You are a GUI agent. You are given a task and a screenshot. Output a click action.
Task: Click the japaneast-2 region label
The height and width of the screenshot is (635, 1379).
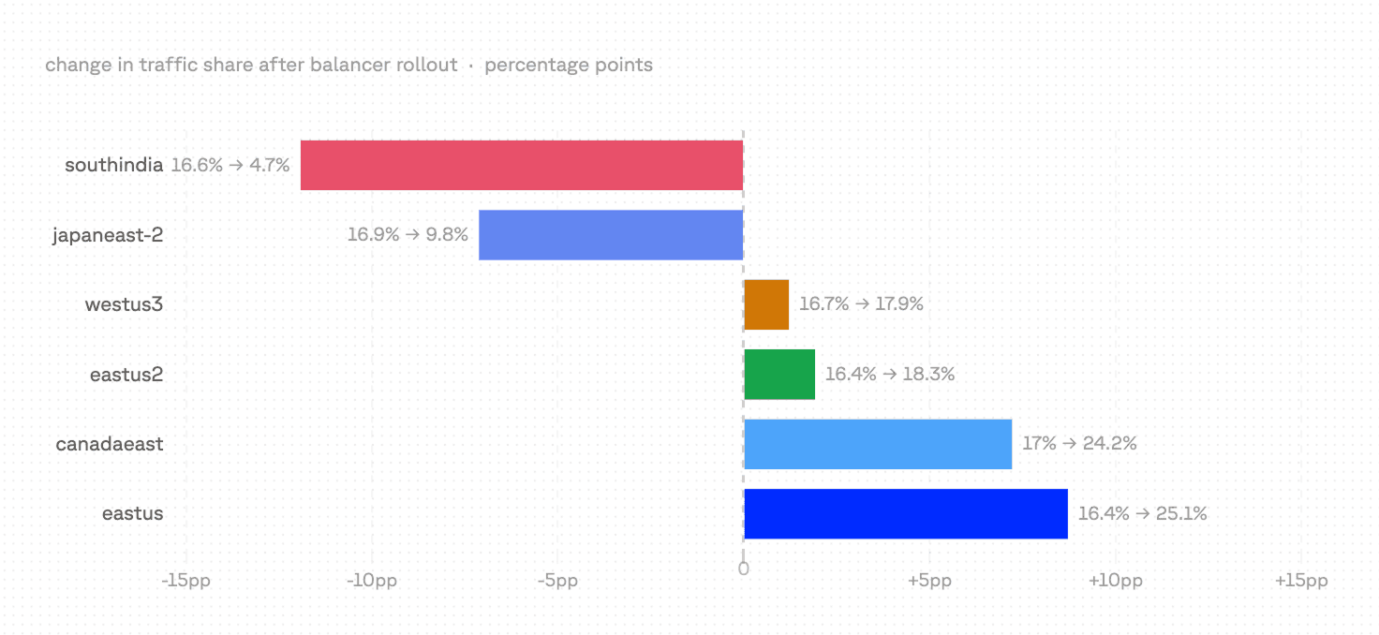tap(108, 235)
